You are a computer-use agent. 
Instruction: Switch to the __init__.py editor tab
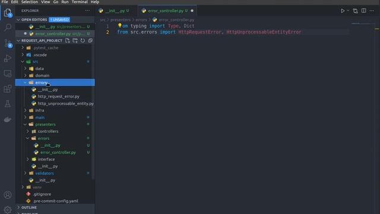(116, 11)
